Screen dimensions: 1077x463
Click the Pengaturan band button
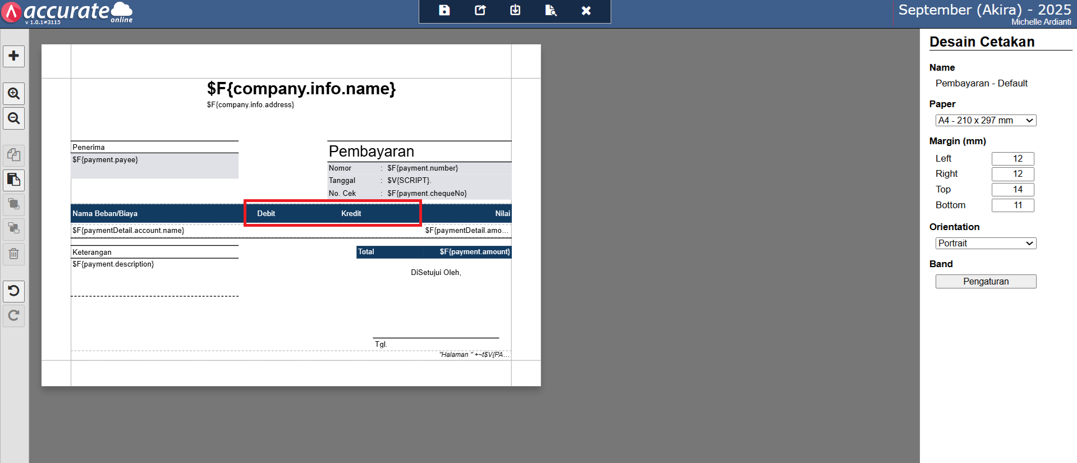[985, 282]
